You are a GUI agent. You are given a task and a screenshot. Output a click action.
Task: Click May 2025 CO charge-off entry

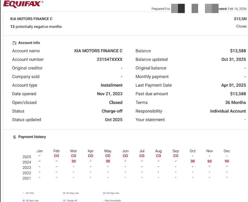click(108, 156)
